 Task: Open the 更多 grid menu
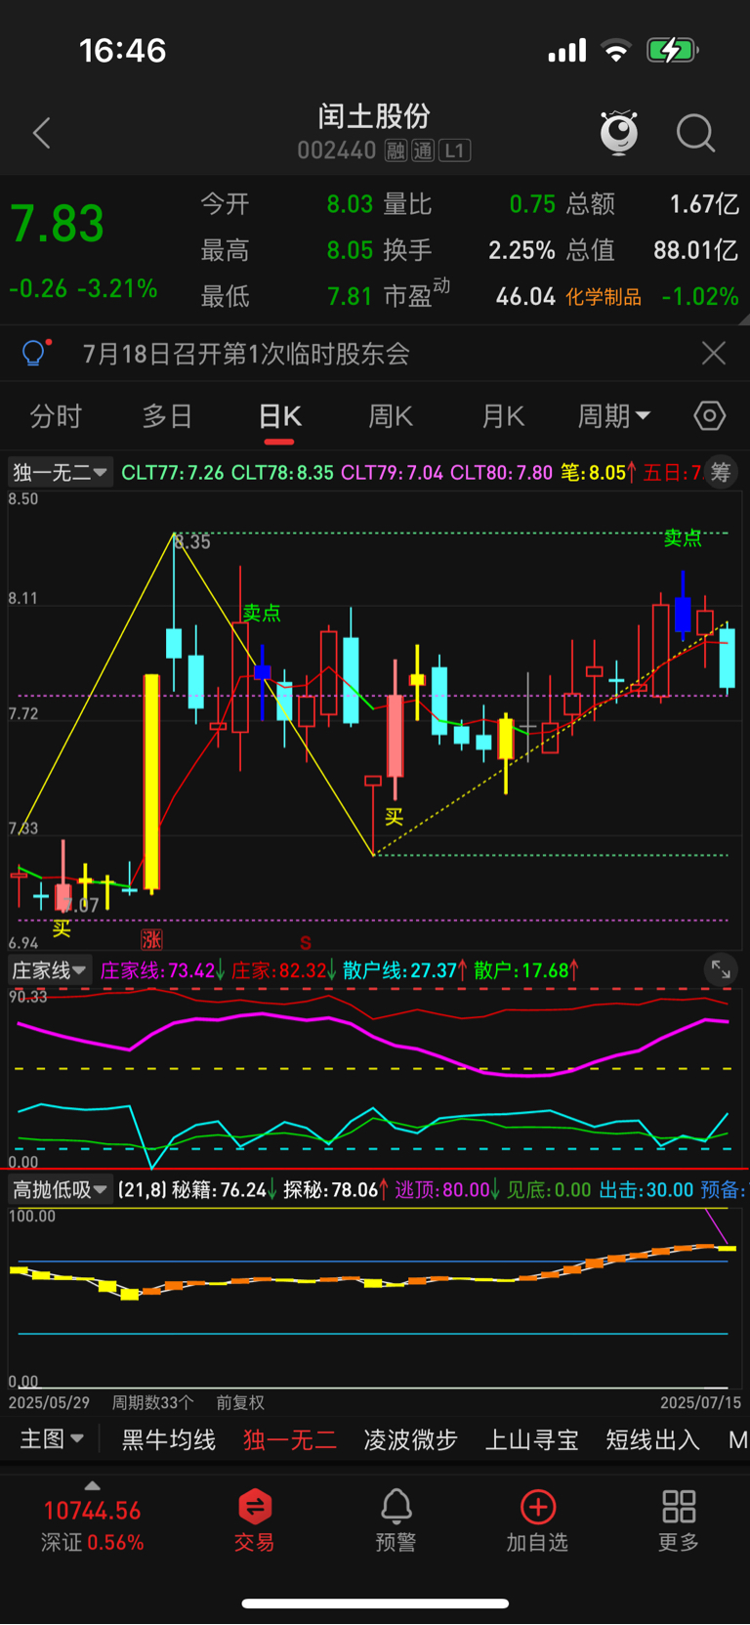tap(679, 1520)
